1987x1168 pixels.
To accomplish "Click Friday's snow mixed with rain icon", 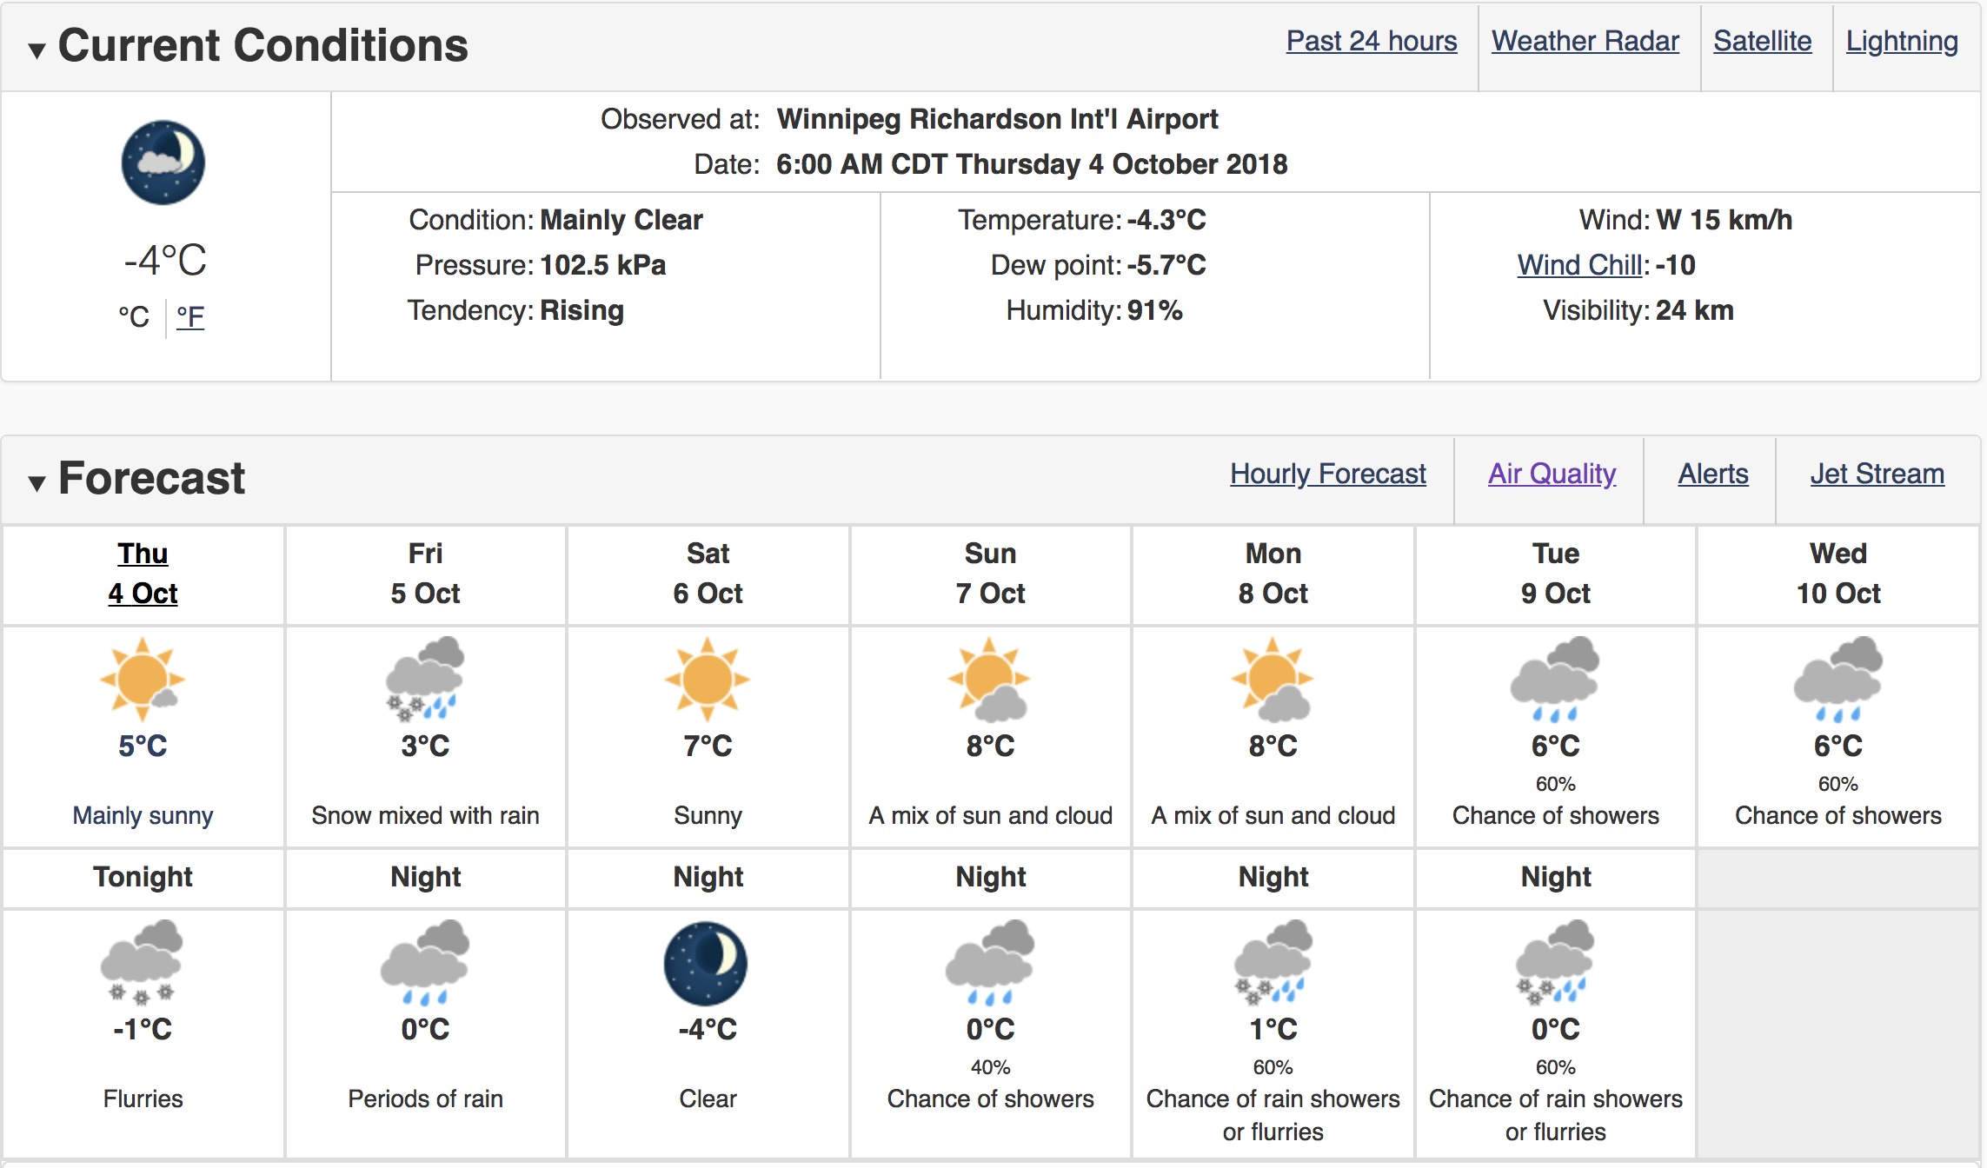I will (425, 679).
